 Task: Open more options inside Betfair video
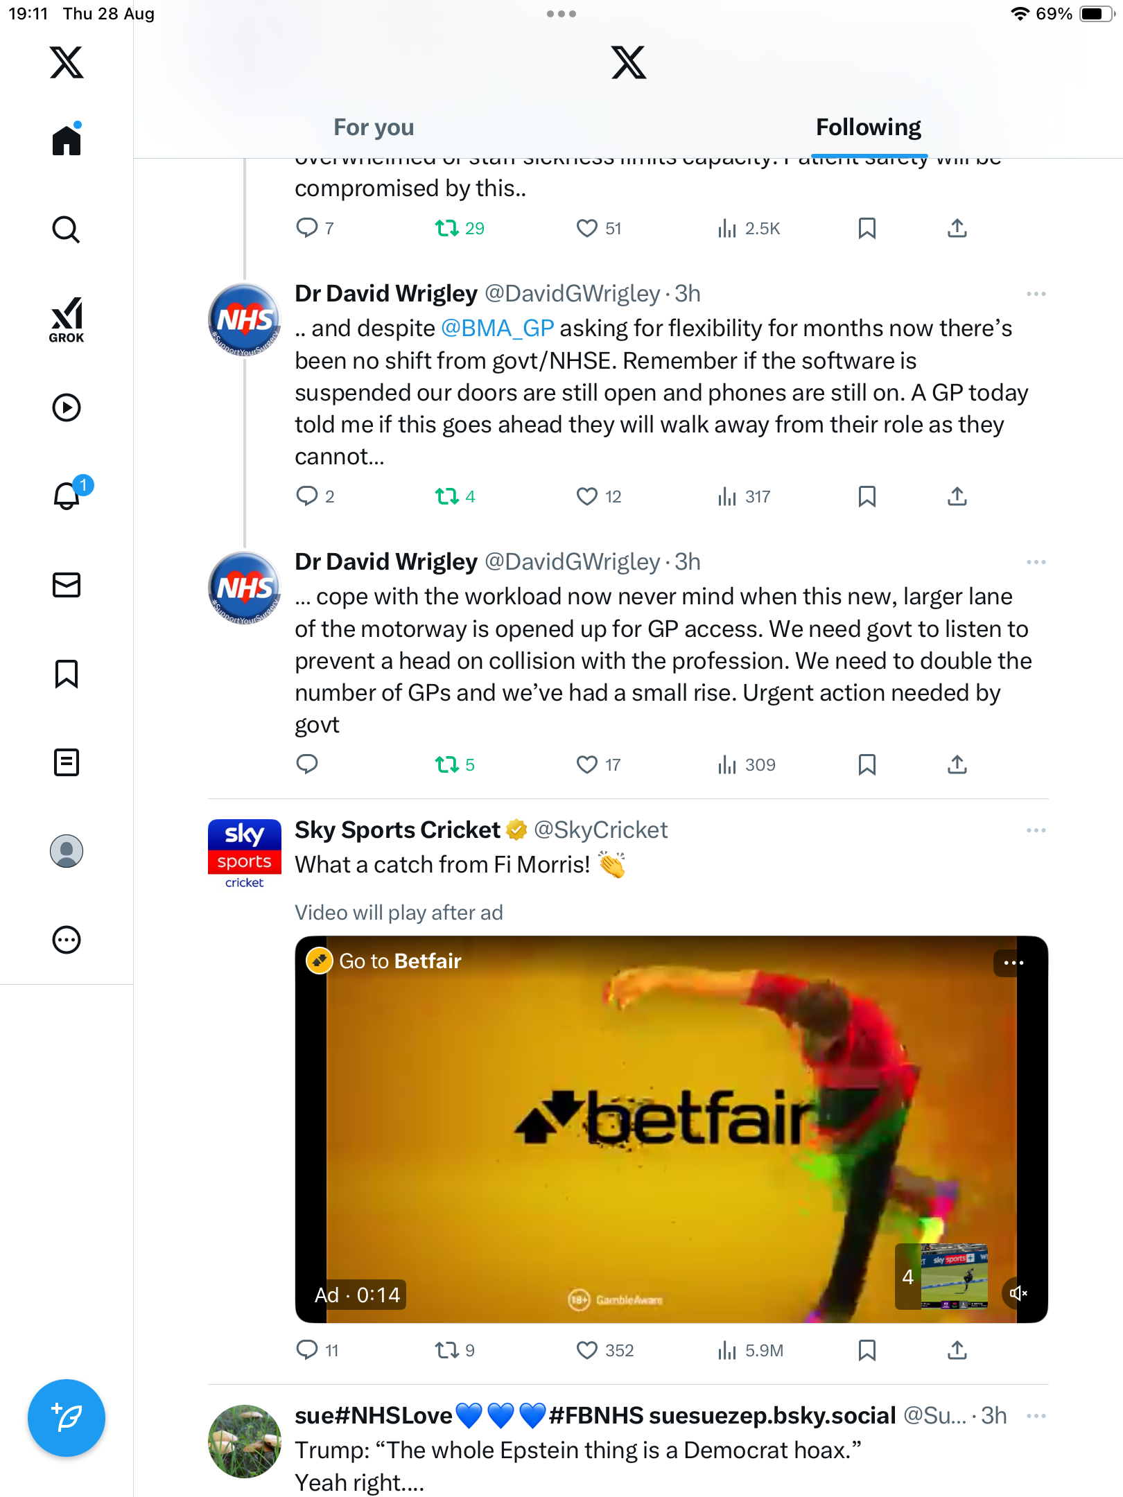1013,963
